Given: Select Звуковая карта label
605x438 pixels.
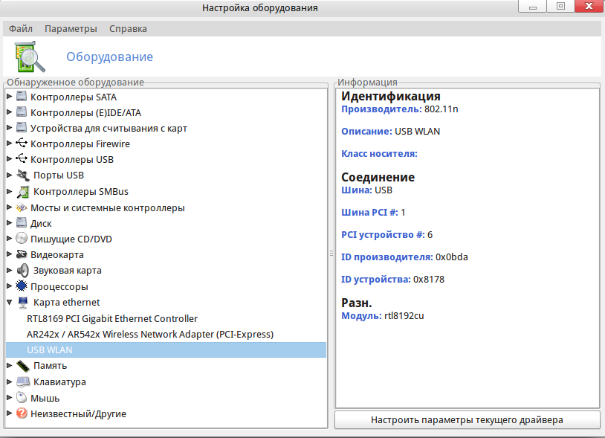Looking at the screenshot, I should coord(67,271).
